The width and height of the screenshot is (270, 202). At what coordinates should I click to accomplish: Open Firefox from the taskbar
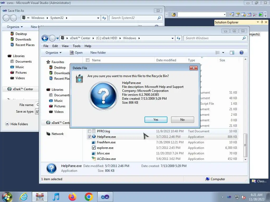pos(72,197)
